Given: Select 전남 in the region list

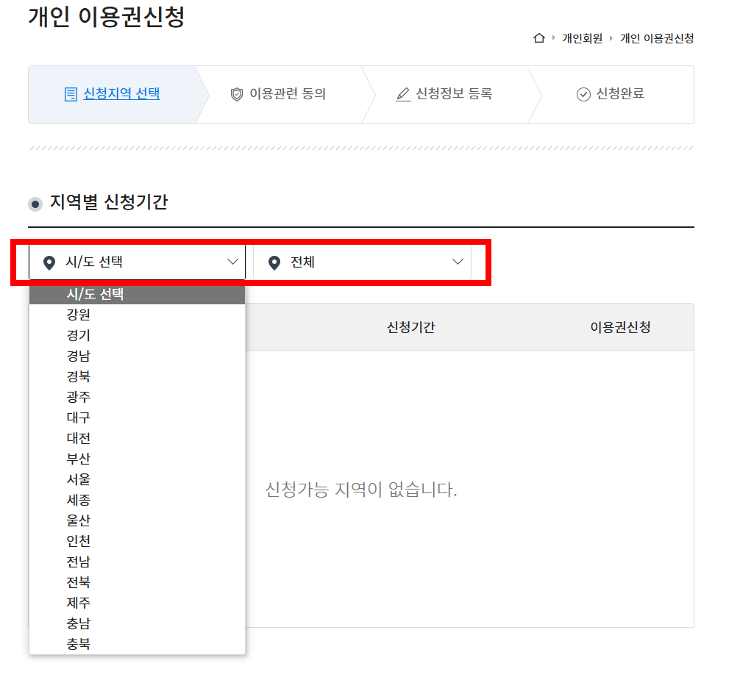Looking at the screenshot, I should click(137, 562).
